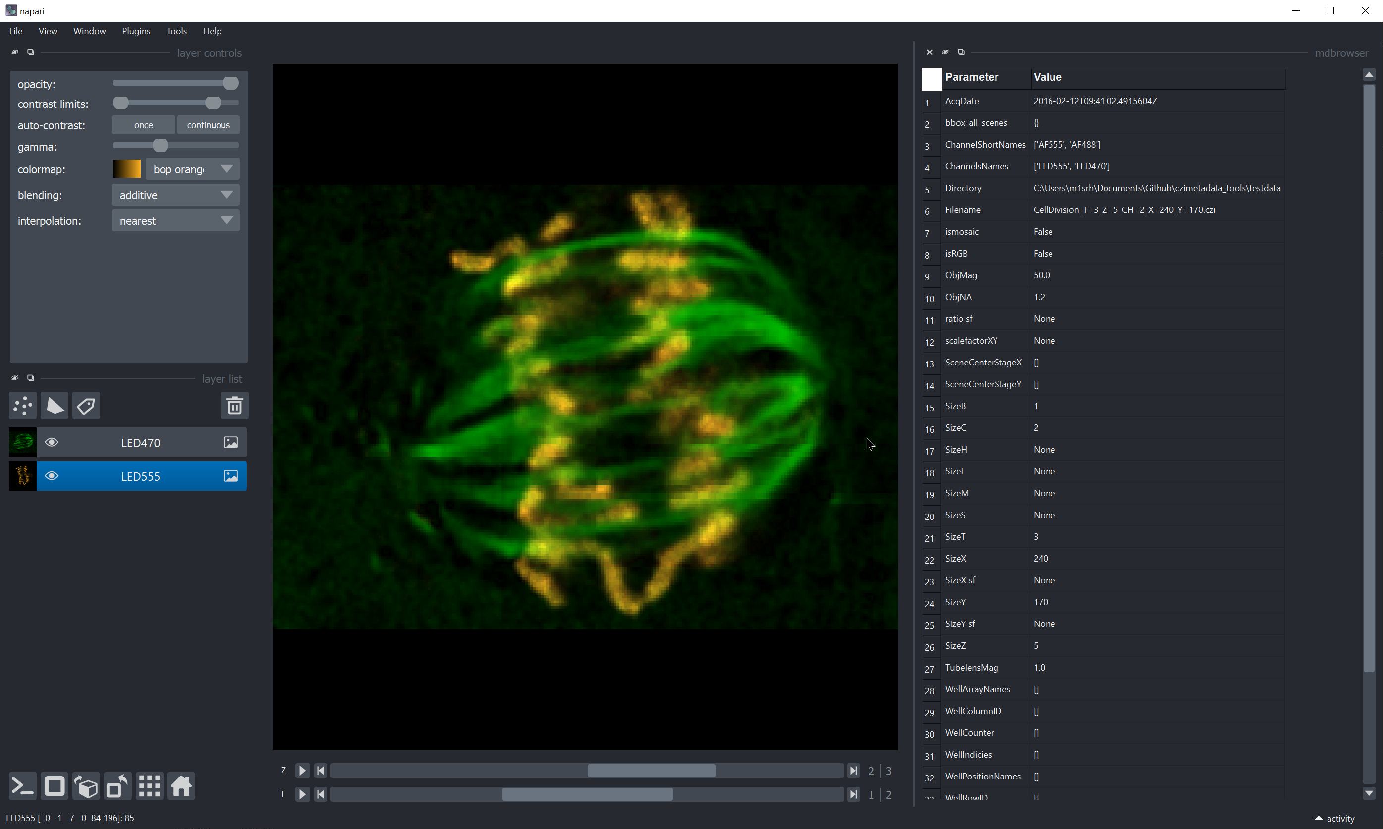Hide the LED555 layer

[52, 476]
